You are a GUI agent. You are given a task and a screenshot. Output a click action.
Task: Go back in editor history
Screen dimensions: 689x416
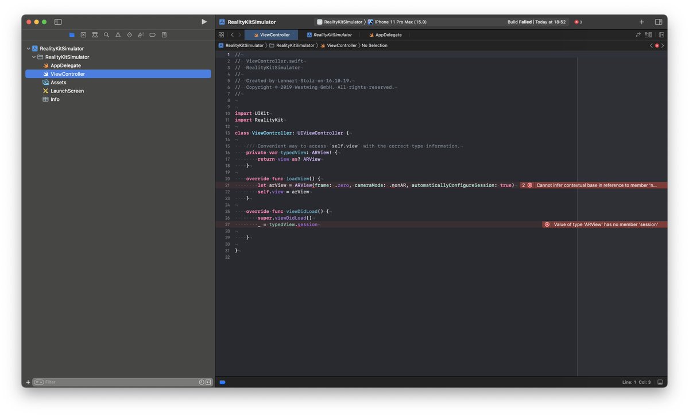[x=232, y=35]
